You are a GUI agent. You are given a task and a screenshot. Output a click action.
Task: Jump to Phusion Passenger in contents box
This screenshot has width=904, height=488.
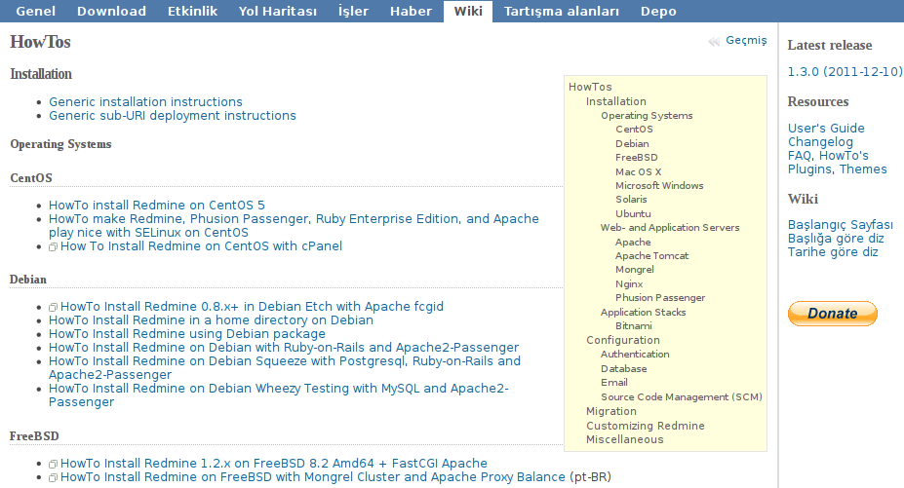pyautogui.click(x=660, y=298)
